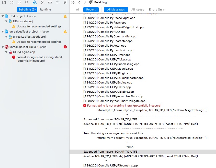Switch to the Runtime issues tab
The height and width of the screenshot is (168, 216).
tap(45, 9)
